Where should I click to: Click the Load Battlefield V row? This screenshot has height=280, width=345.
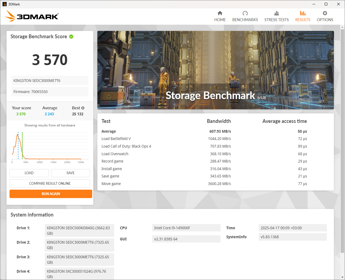click(204, 139)
